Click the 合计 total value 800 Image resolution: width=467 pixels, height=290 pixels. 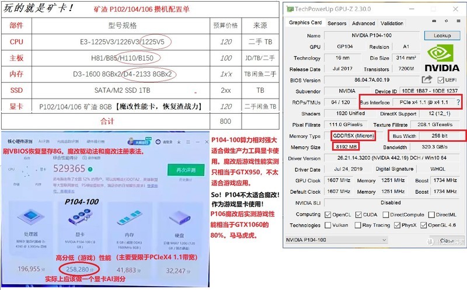(225, 121)
